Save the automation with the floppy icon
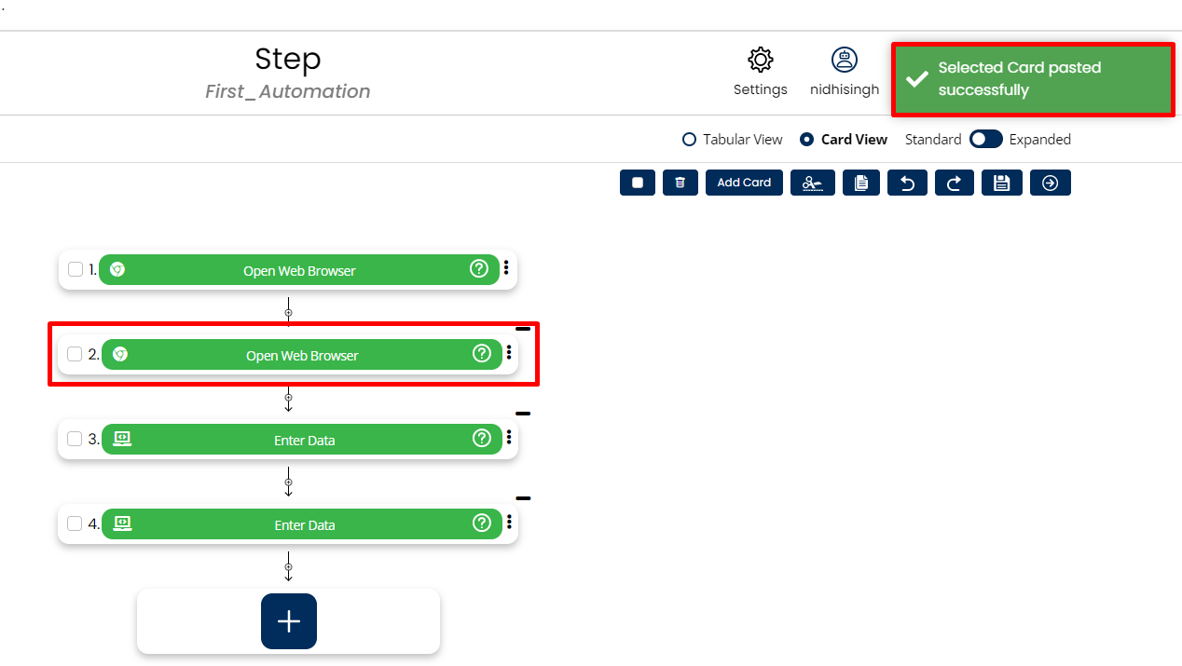The image size is (1182, 666). [1002, 183]
